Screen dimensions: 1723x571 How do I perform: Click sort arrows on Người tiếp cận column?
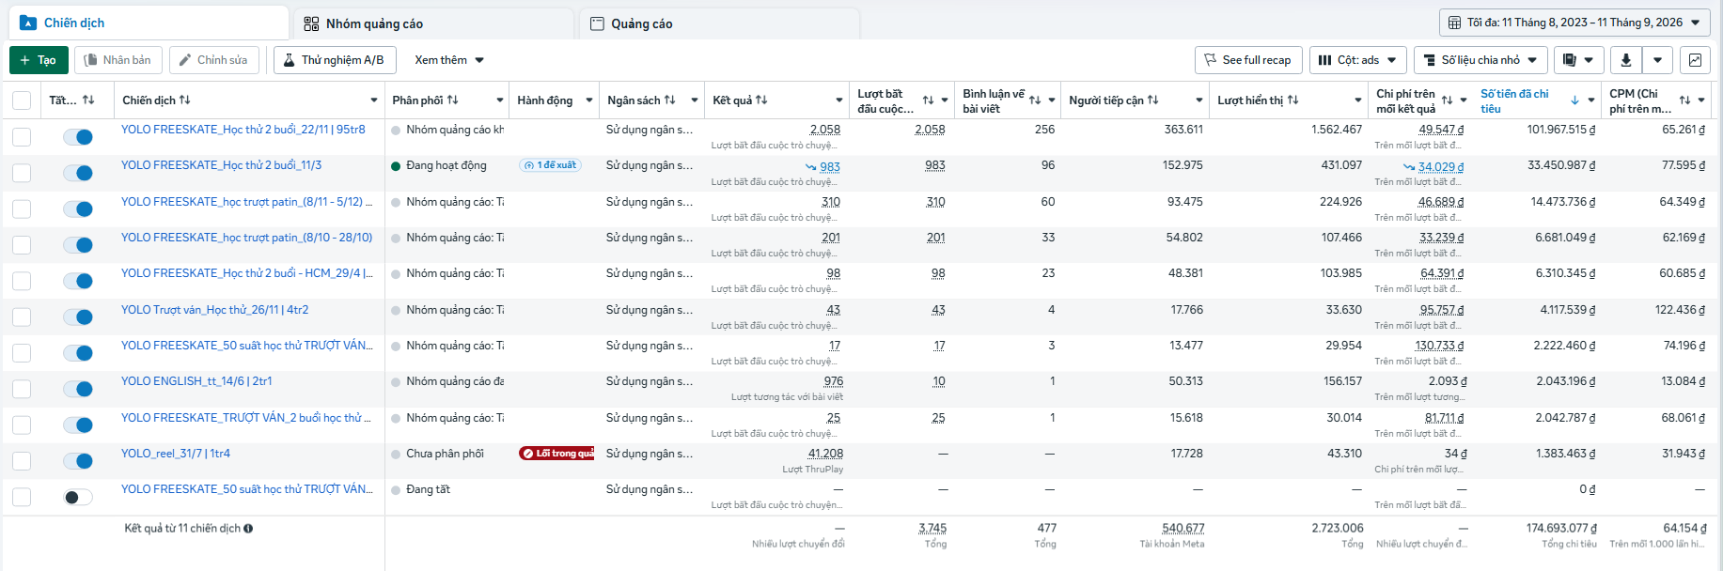pos(1152,100)
